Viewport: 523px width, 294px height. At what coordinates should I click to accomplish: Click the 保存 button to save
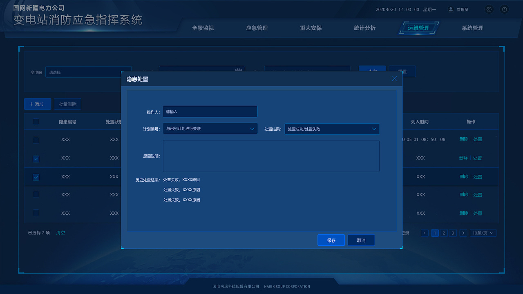coord(331,240)
